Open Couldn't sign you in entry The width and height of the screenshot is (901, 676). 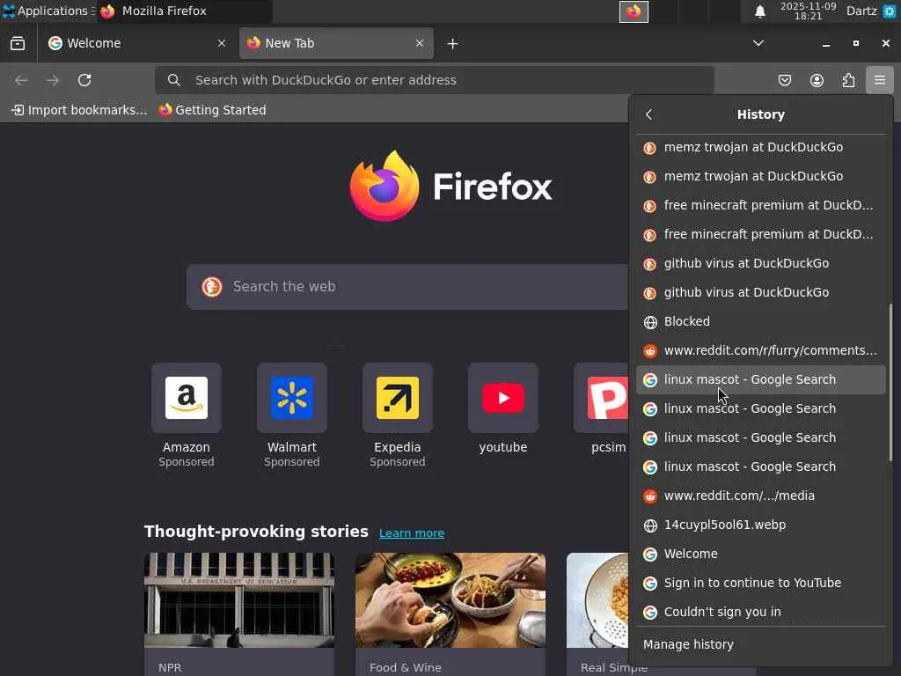click(761, 613)
